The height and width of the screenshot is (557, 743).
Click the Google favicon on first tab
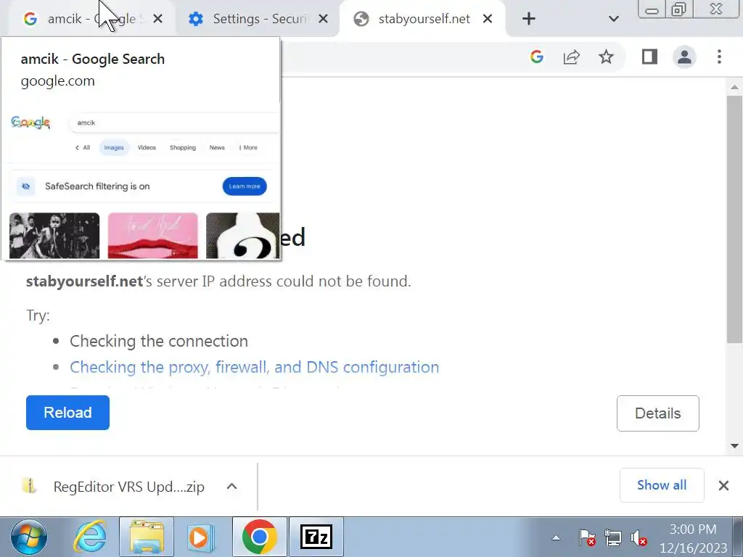[30, 19]
